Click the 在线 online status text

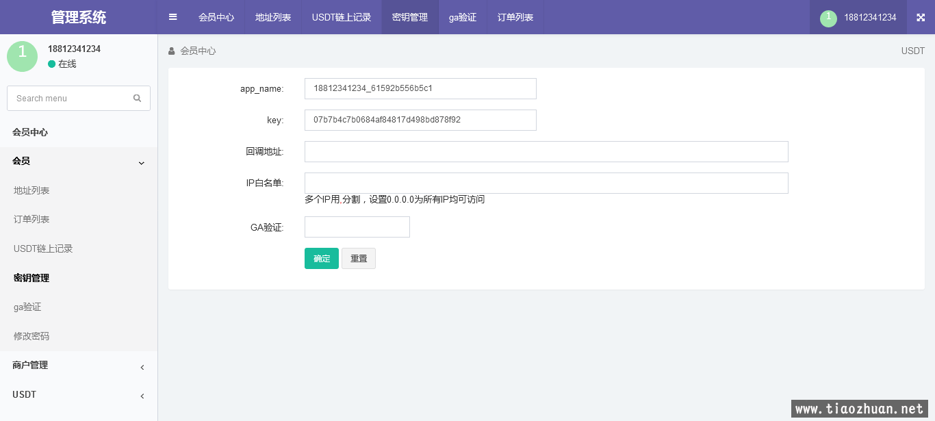point(67,64)
